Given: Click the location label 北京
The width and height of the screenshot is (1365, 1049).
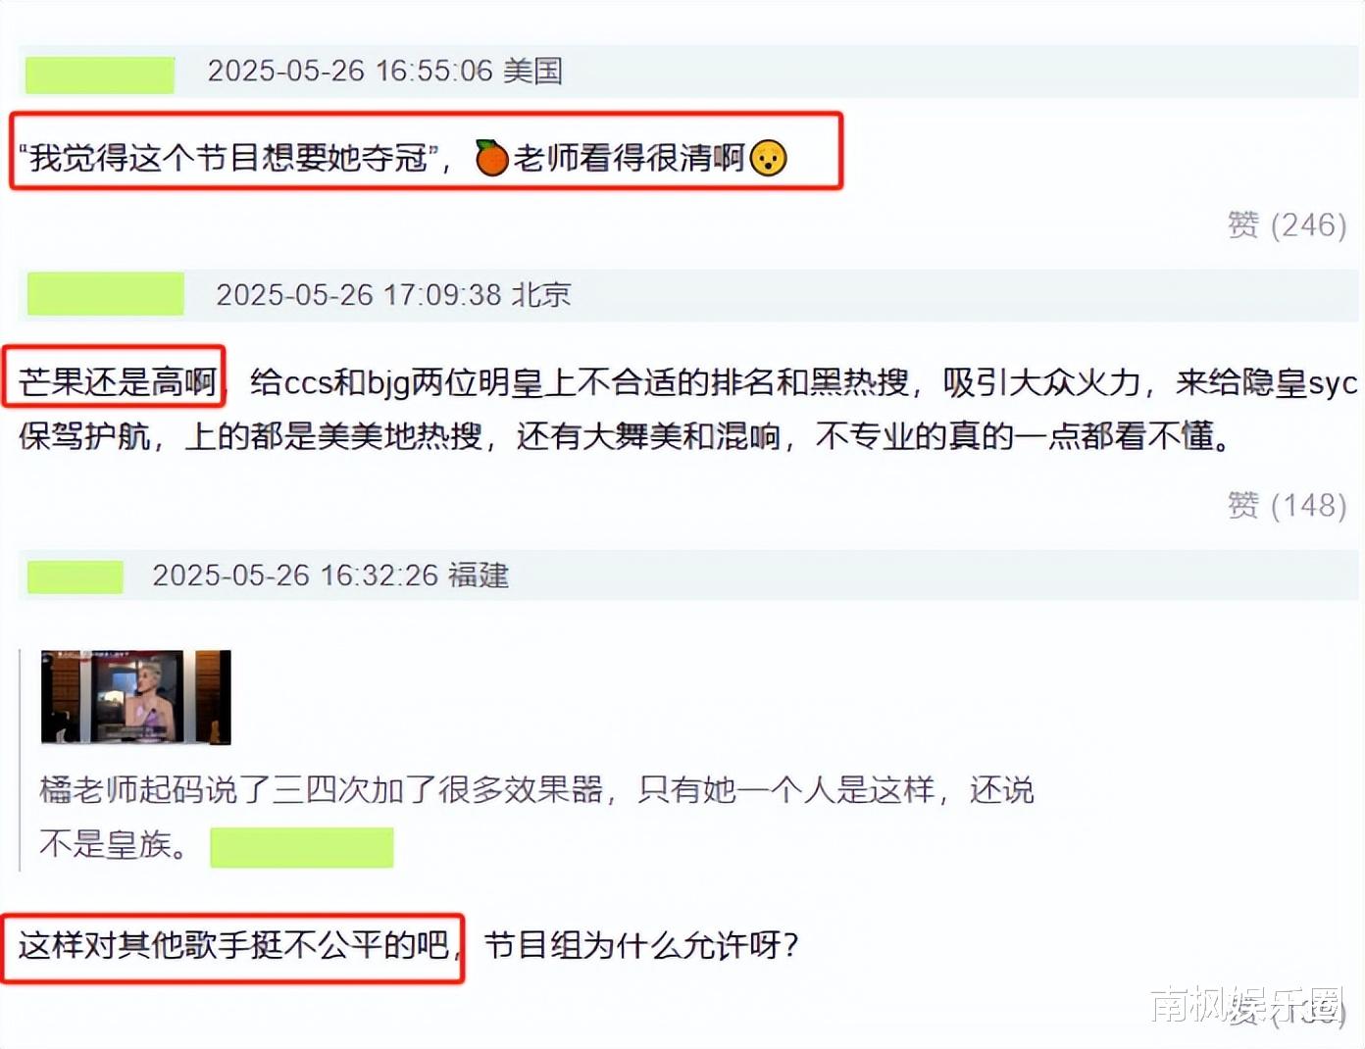Looking at the screenshot, I should click(x=541, y=294).
